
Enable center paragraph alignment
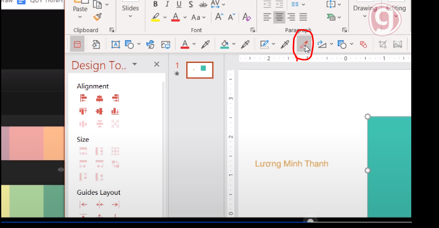[279, 17]
